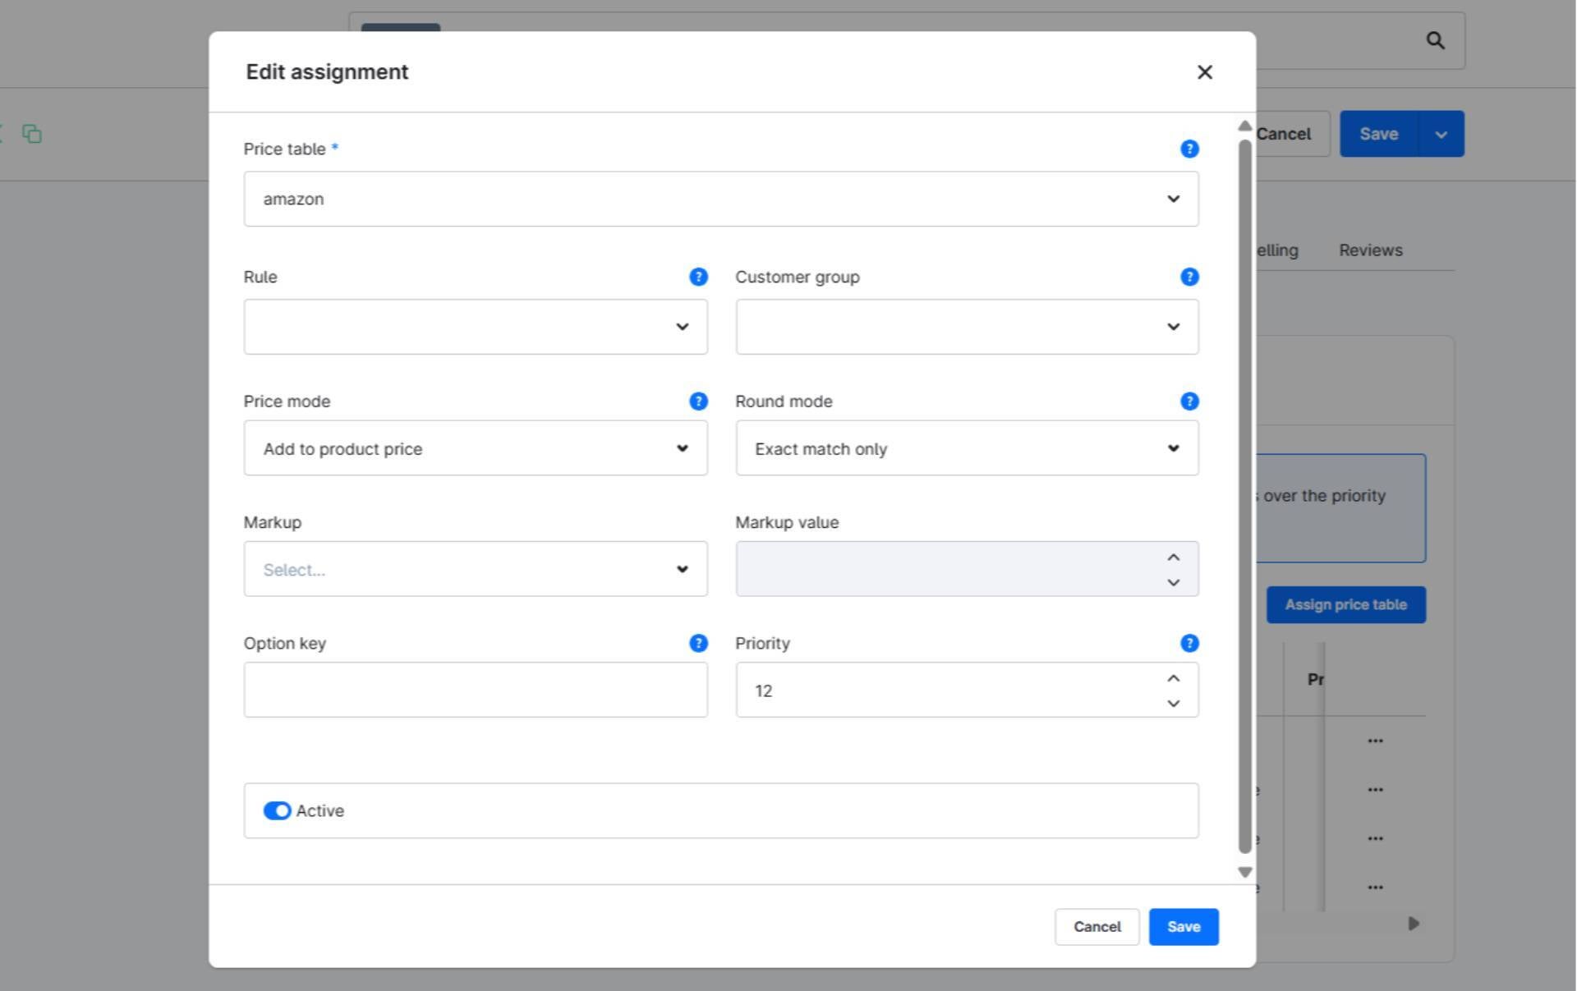
Task: Increase the Priority value
Action: pos(1173,678)
